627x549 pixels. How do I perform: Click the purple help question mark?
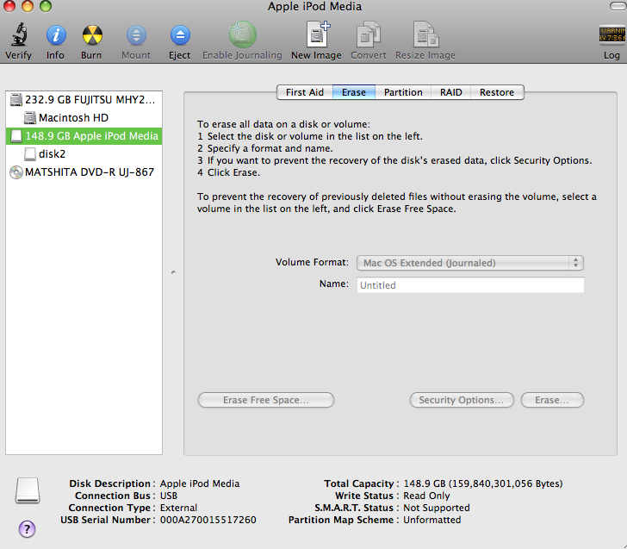28,529
